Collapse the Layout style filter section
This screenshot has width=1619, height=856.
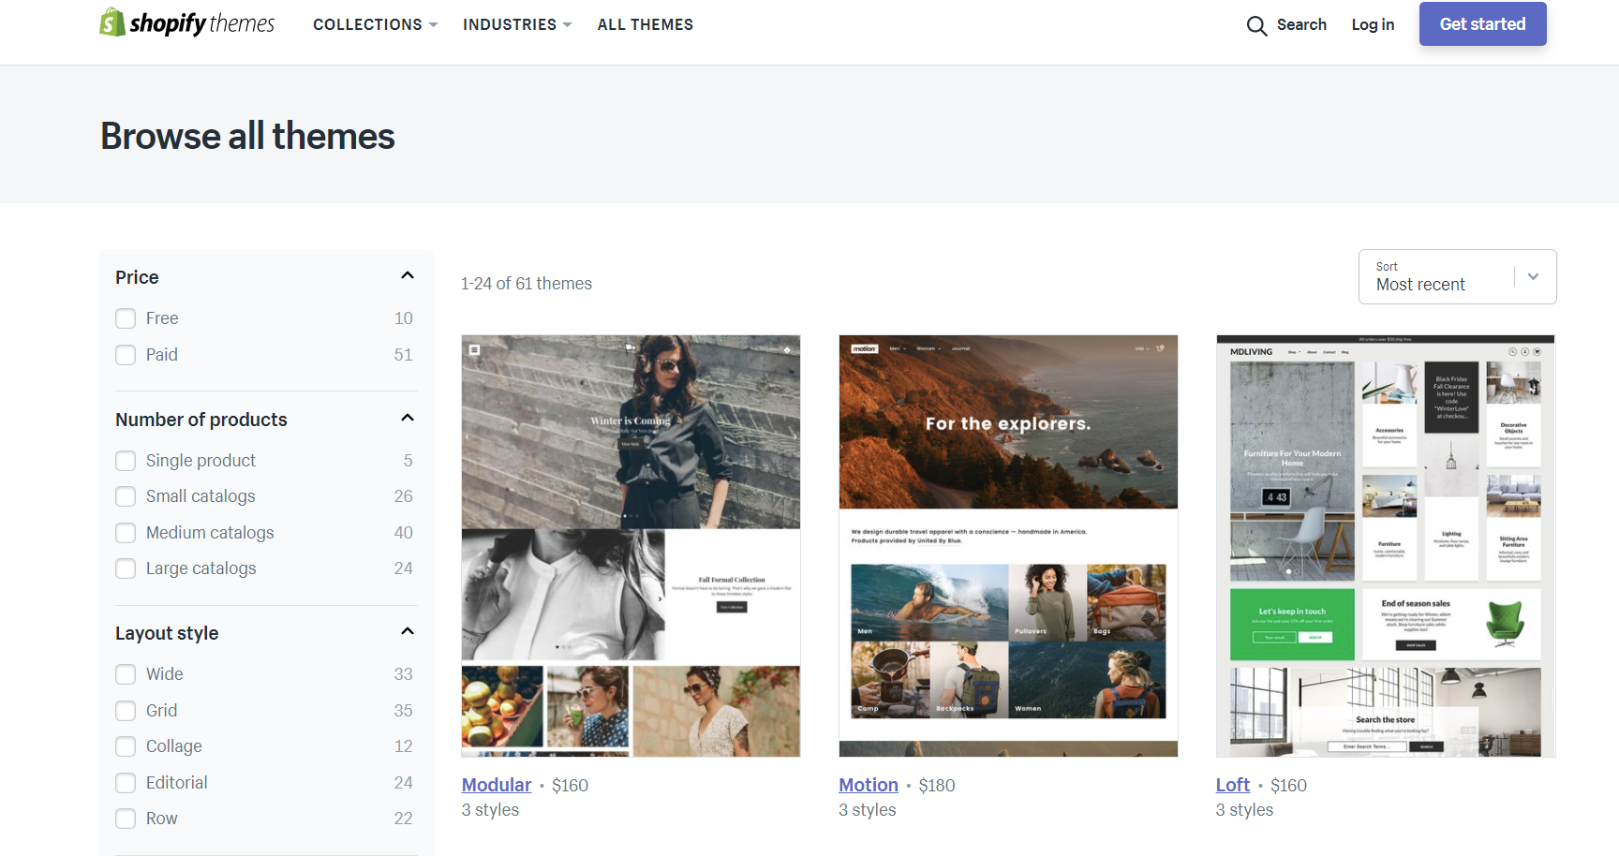[x=408, y=631]
